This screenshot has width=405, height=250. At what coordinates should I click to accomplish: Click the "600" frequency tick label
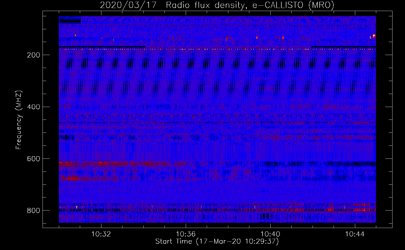(33, 159)
